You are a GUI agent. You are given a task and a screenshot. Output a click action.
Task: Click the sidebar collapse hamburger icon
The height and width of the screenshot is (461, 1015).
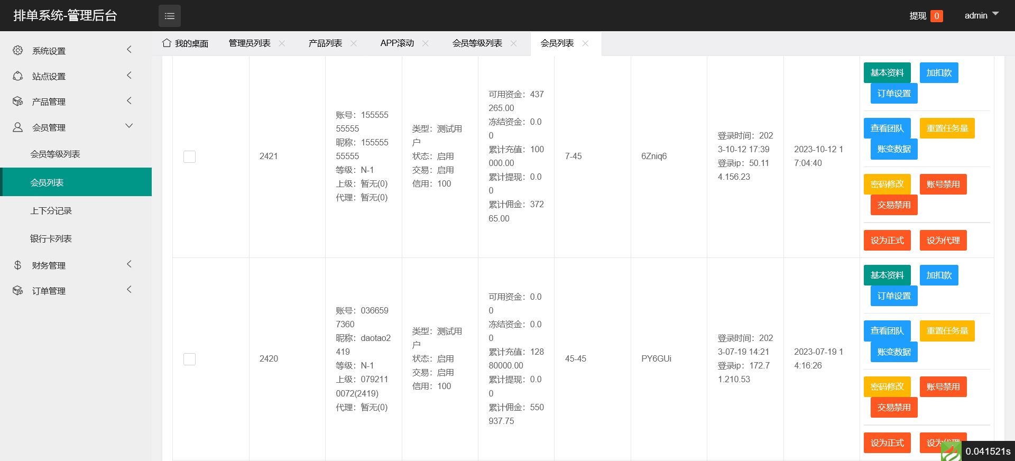tap(169, 16)
